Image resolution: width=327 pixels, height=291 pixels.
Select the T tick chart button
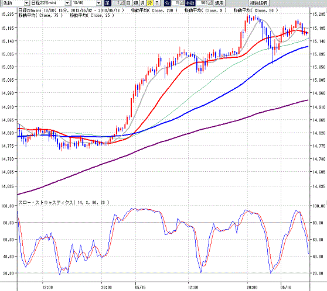pos(157,3)
